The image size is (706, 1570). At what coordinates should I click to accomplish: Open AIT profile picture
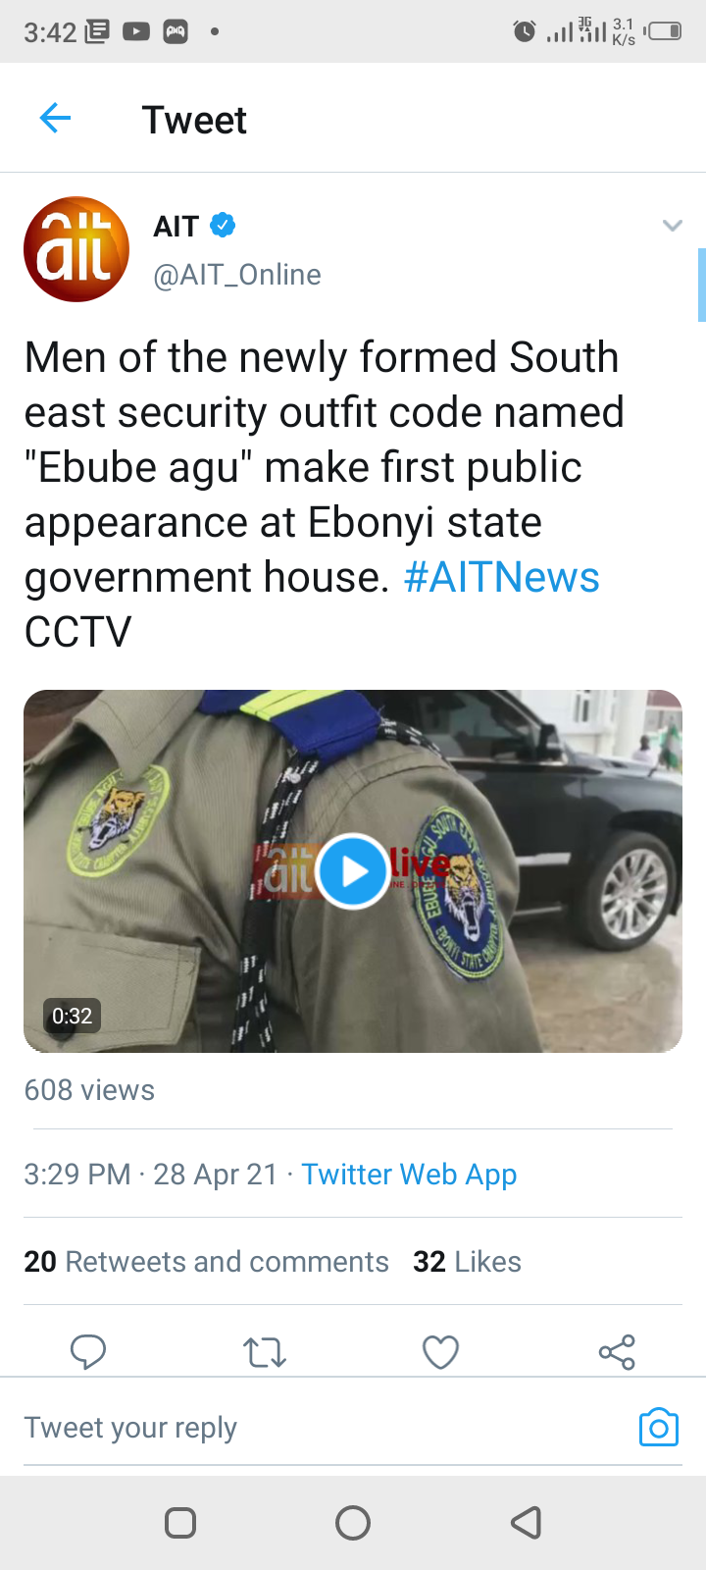[76, 249]
